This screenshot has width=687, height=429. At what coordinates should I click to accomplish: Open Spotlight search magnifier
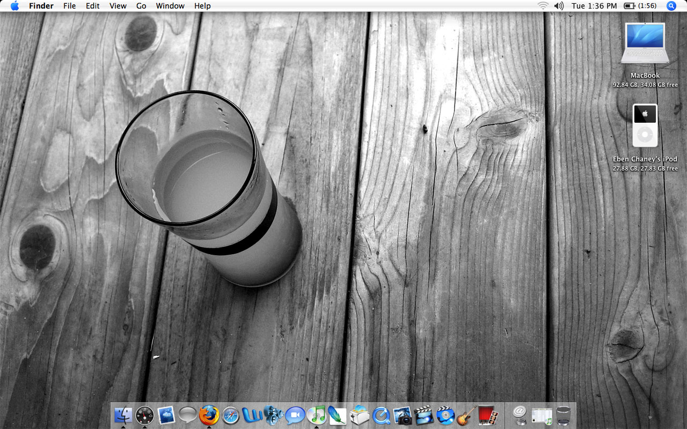[x=671, y=6]
